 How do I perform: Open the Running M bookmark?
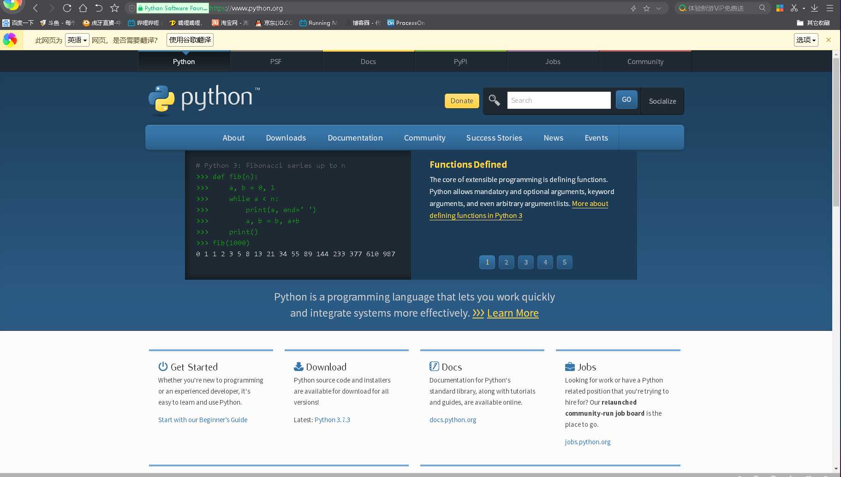(318, 23)
